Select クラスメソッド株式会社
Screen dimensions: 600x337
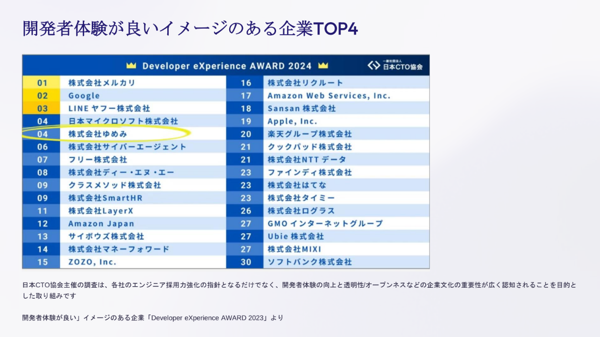click(x=115, y=185)
